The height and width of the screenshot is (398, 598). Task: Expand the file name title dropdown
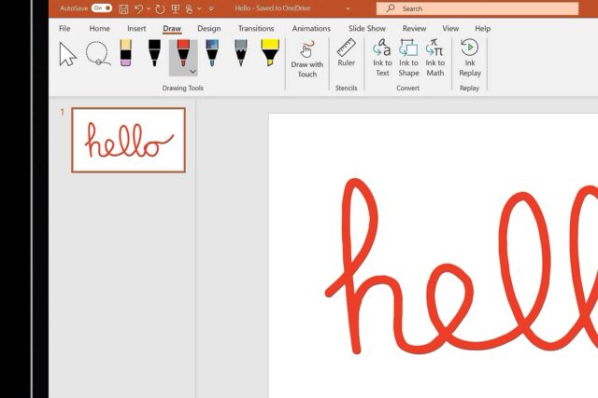pos(348,8)
